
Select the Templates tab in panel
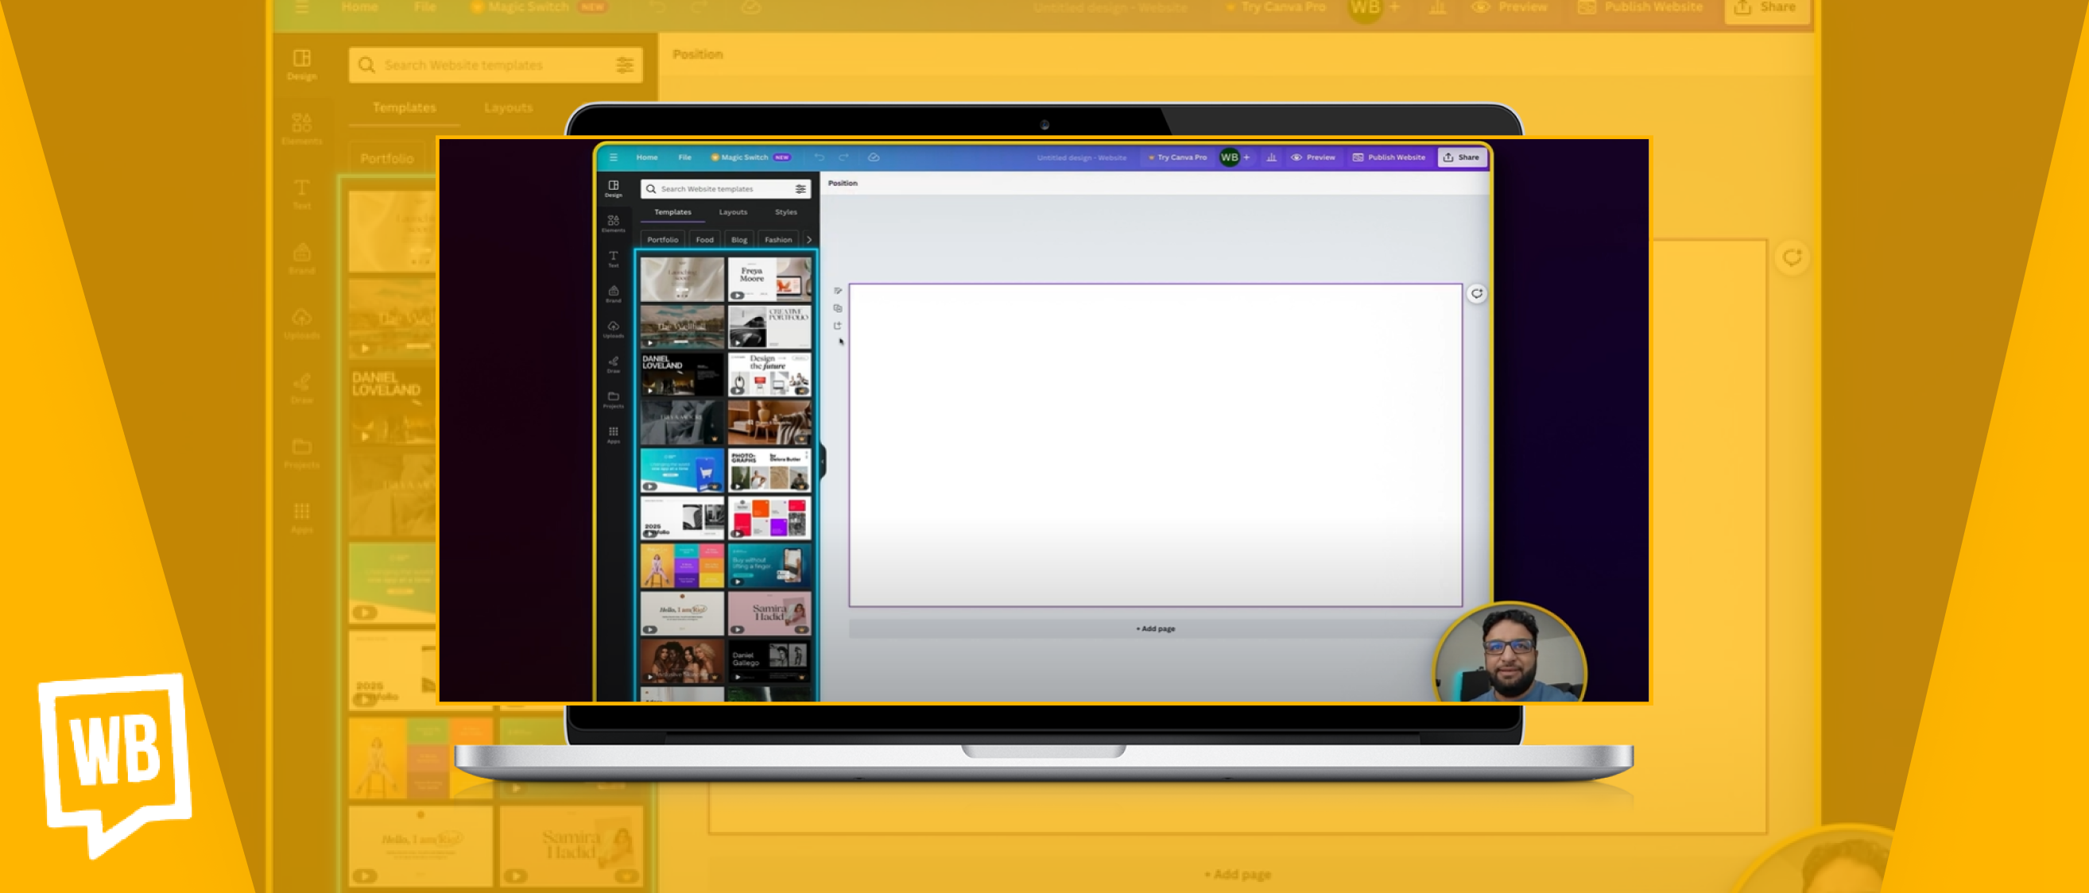coord(672,213)
